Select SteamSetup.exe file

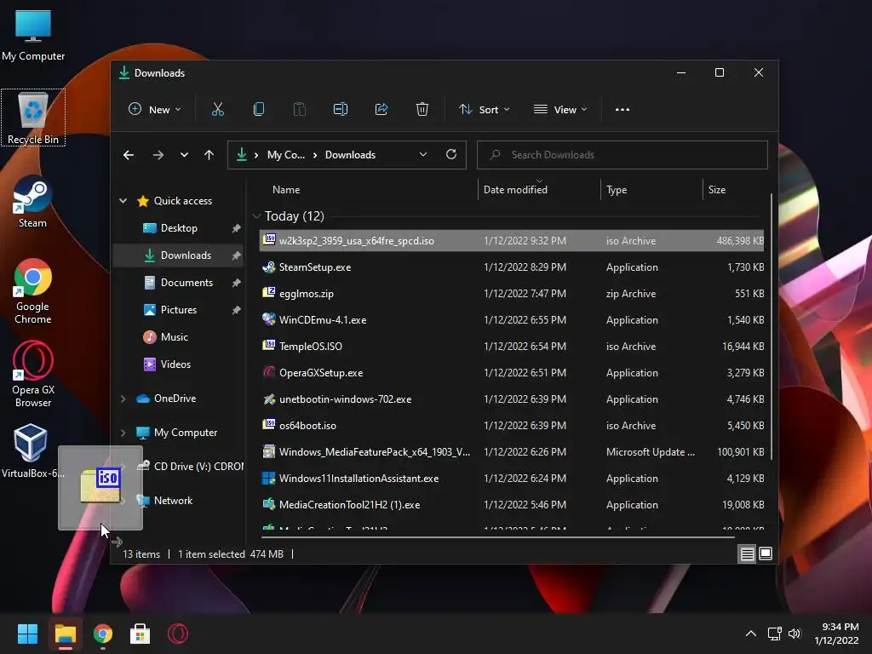[x=512, y=267]
